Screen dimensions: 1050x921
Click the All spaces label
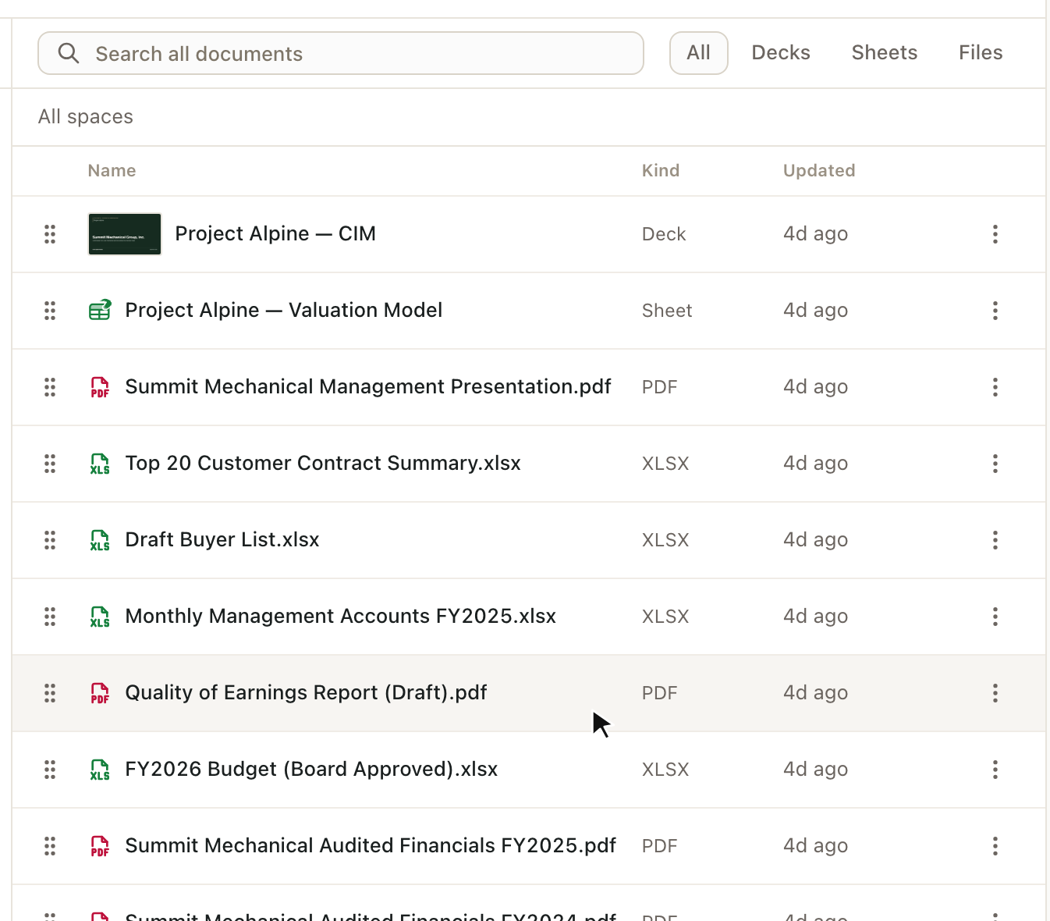click(86, 117)
